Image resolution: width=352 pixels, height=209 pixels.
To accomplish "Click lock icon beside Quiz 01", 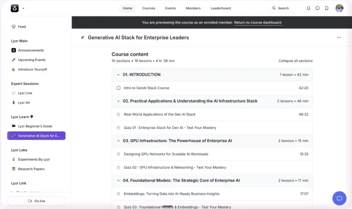I will tap(118, 128).
